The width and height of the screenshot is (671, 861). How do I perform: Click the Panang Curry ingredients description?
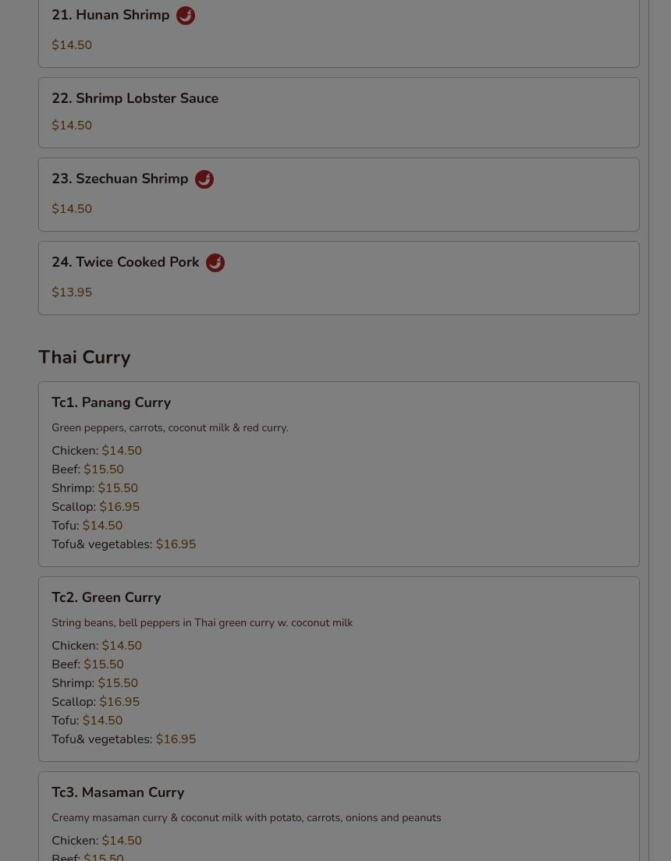(170, 427)
